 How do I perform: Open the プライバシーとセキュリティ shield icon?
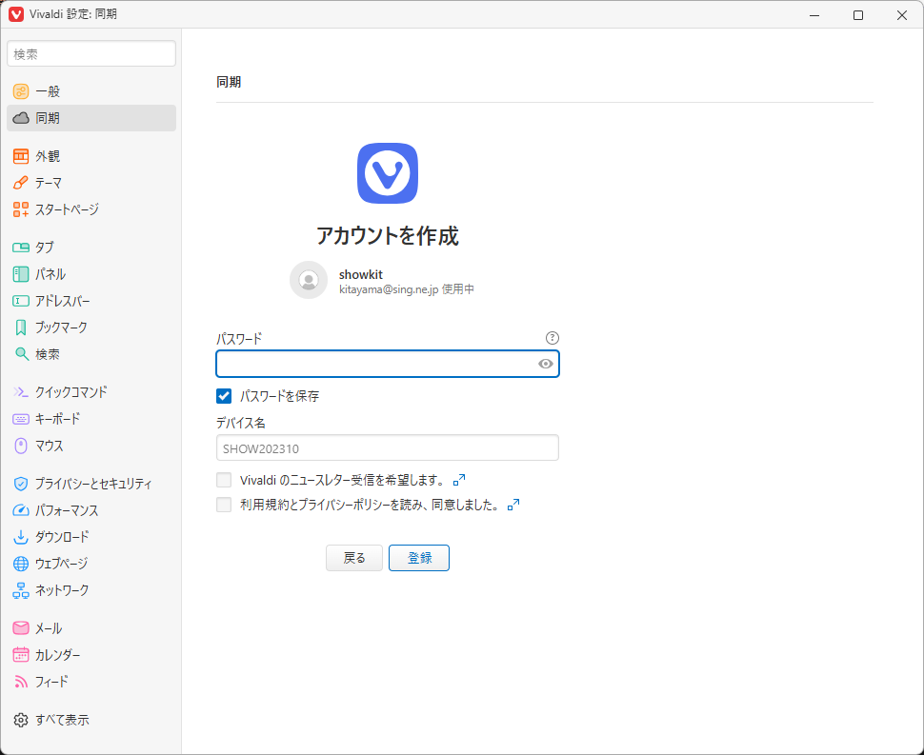click(21, 484)
